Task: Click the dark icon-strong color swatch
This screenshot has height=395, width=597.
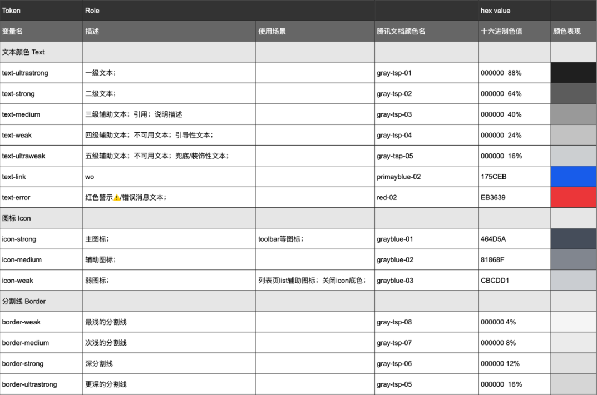Action: [574, 239]
